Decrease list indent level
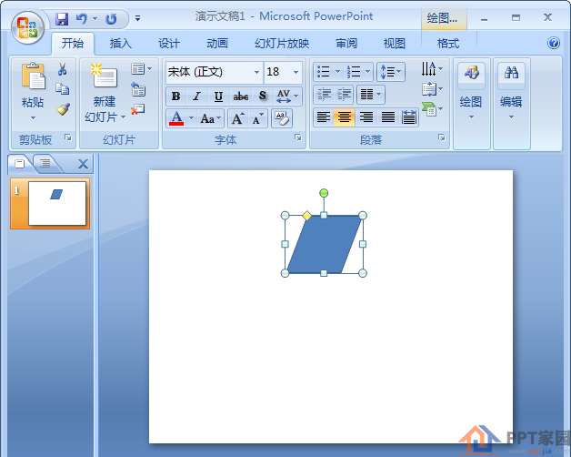This screenshot has width=571, height=457. point(324,95)
